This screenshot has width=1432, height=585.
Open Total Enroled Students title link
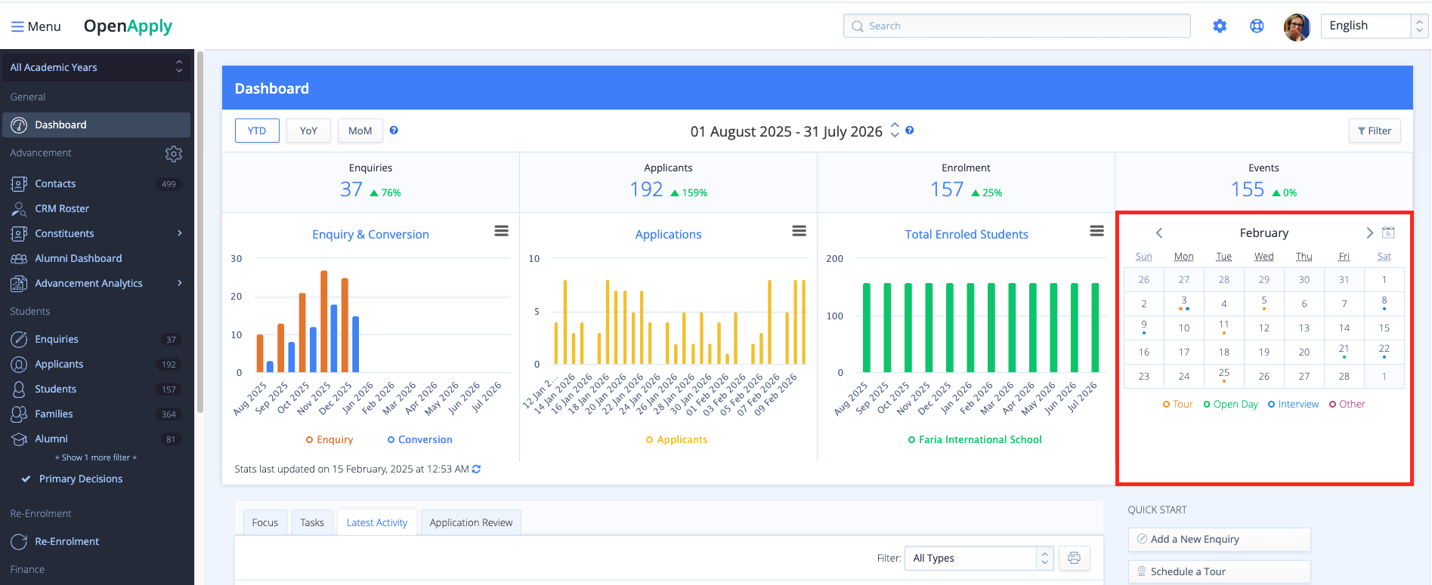(967, 234)
